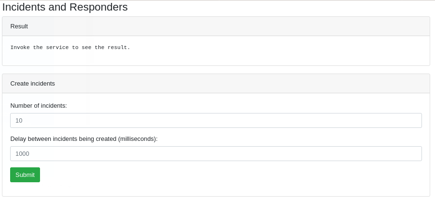This screenshot has height=201, width=435.
Task: Click the label above the 1000 field
Action: coord(84,138)
